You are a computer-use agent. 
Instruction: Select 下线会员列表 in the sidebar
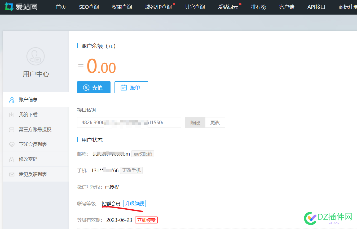[36, 144]
